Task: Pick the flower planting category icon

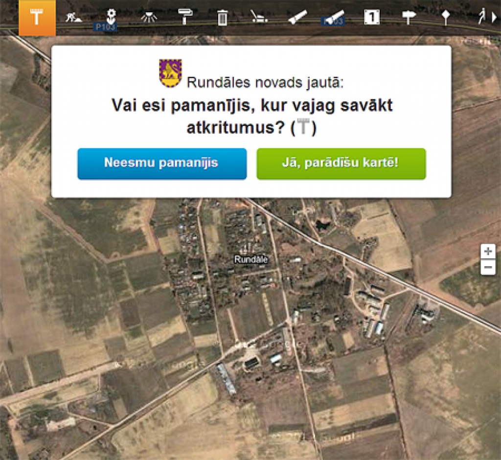Action: pyautogui.click(x=112, y=16)
